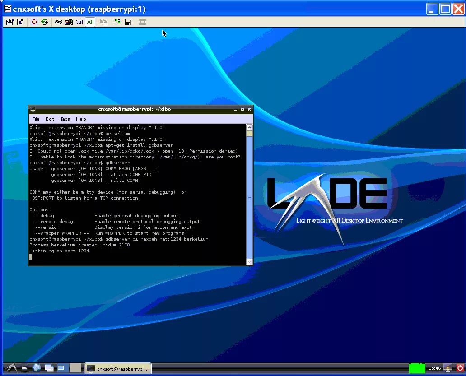Open the Help menu in LXTerminal
This screenshot has height=376, width=466.
point(81,119)
